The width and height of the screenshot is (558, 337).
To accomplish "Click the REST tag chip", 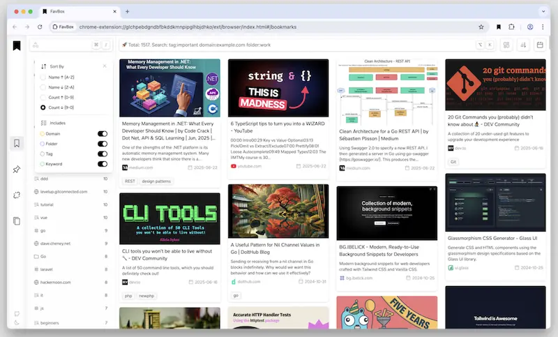I will click(130, 181).
